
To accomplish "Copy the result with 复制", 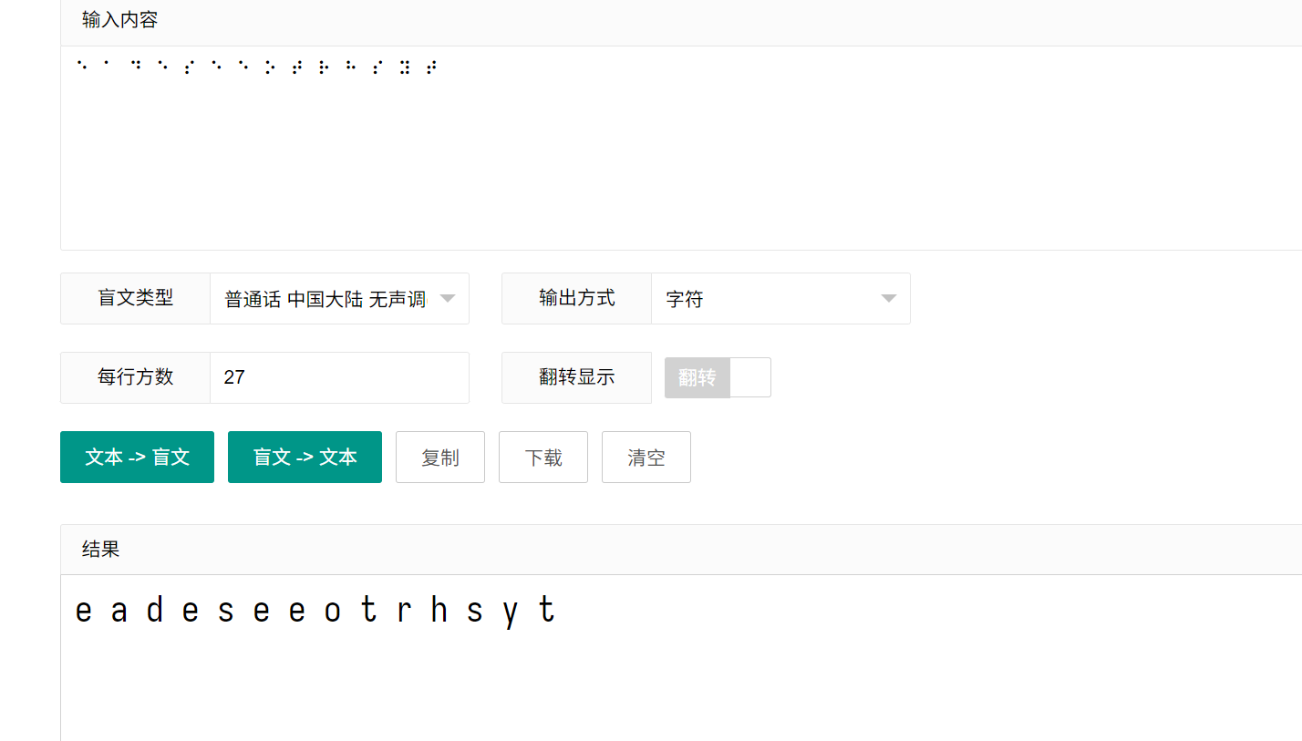I will [x=440, y=458].
